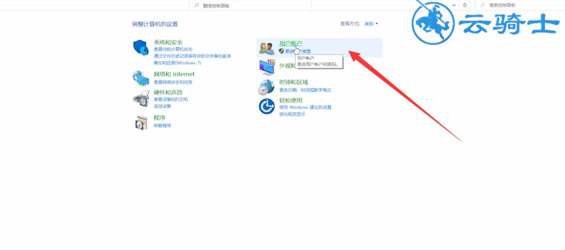Screen dimensions: 565x250
Task: Open the 网络和 Internet heading
Action: coord(174,74)
